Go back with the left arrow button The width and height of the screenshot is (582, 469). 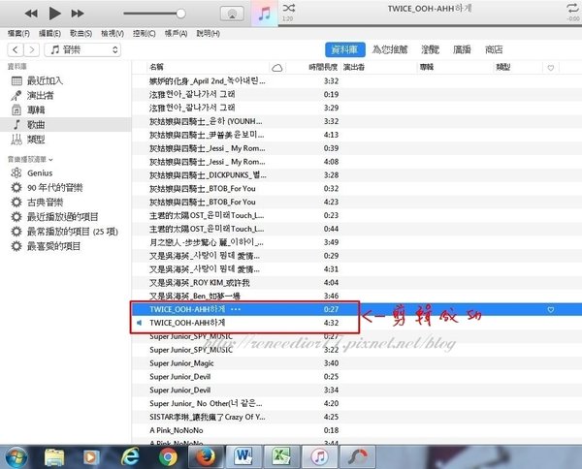pos(16,49)
